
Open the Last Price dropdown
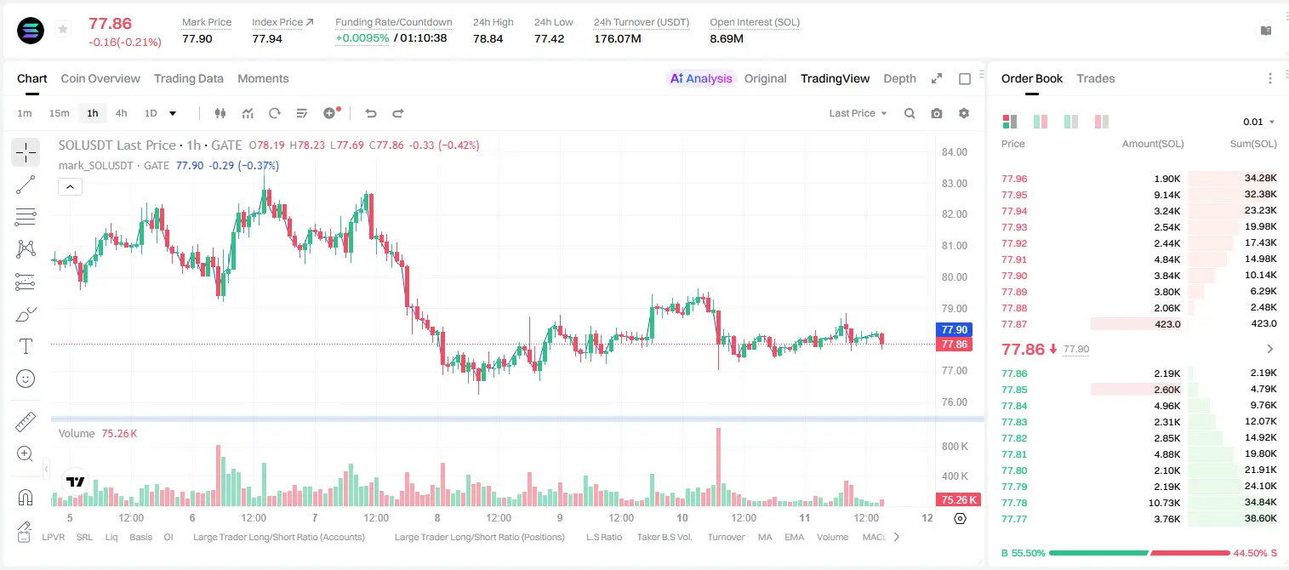tap(858, 113)
